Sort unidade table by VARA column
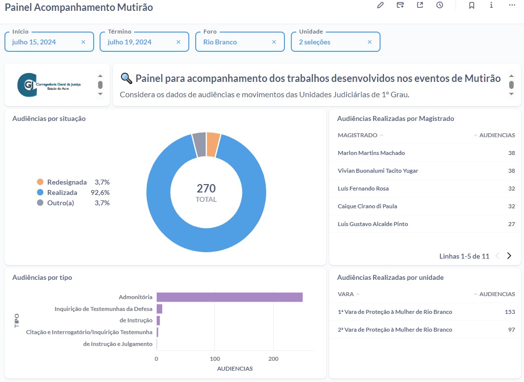 coord(346,294)
